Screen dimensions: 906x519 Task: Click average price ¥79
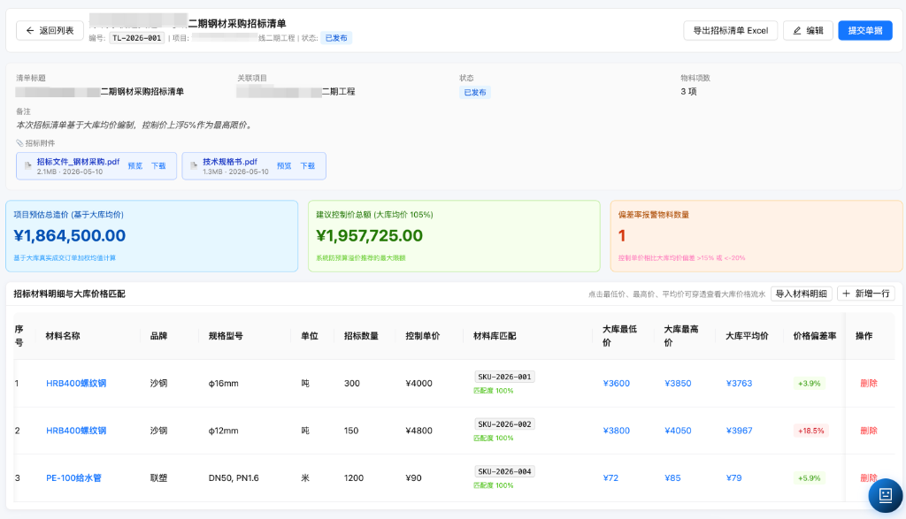[x=733, y=478]
